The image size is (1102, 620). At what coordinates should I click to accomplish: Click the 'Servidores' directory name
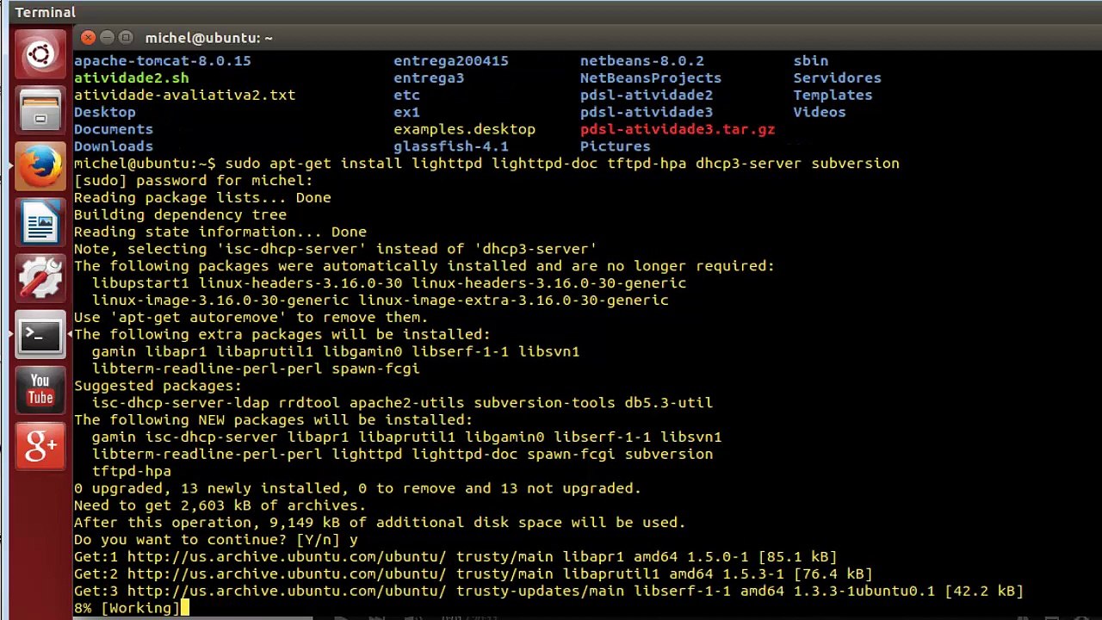coord(837,78)
